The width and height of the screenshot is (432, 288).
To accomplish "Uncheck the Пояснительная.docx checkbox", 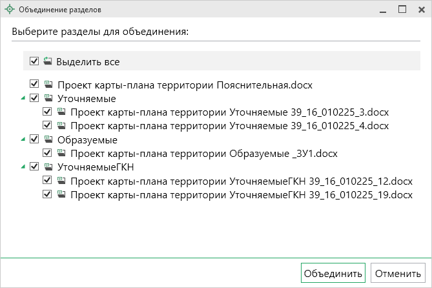I will click(x=34, y=85).
